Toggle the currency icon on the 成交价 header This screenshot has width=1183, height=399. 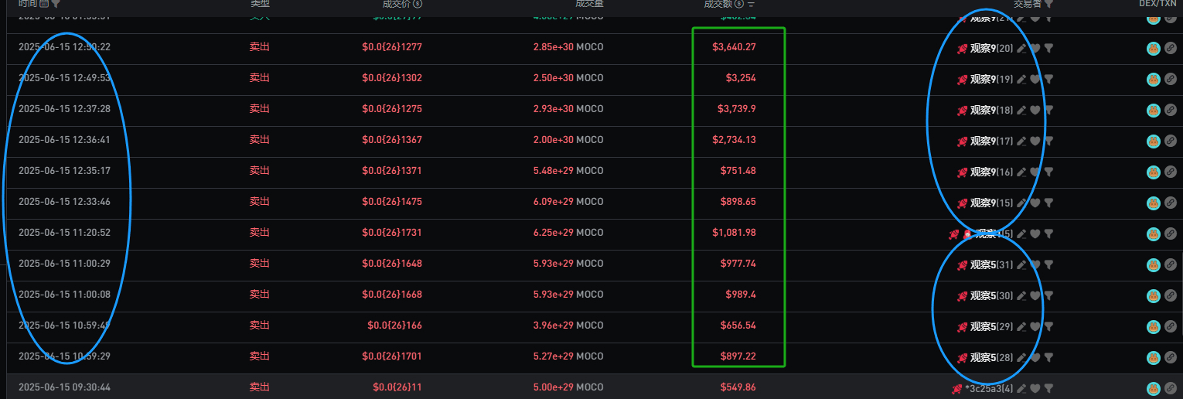pyautogui.click(x=418, y=4)
